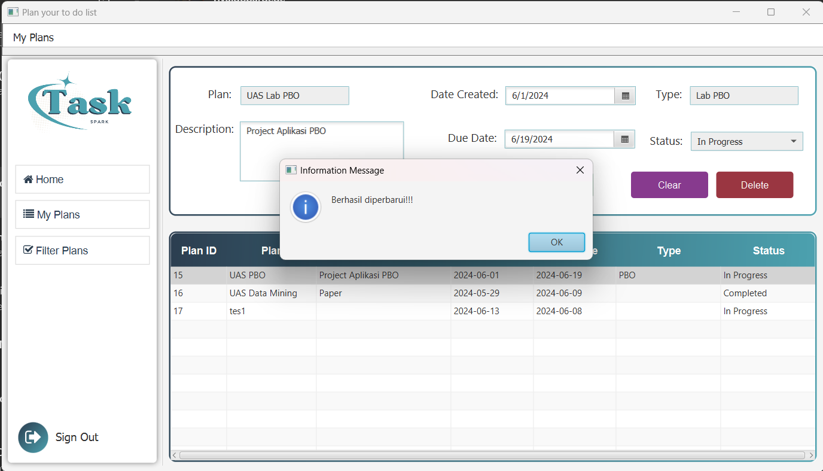The width and height of the screenshot is (823, 471).
Task: Click the table scrollbar's right arrow
Action: coord(811,455)
